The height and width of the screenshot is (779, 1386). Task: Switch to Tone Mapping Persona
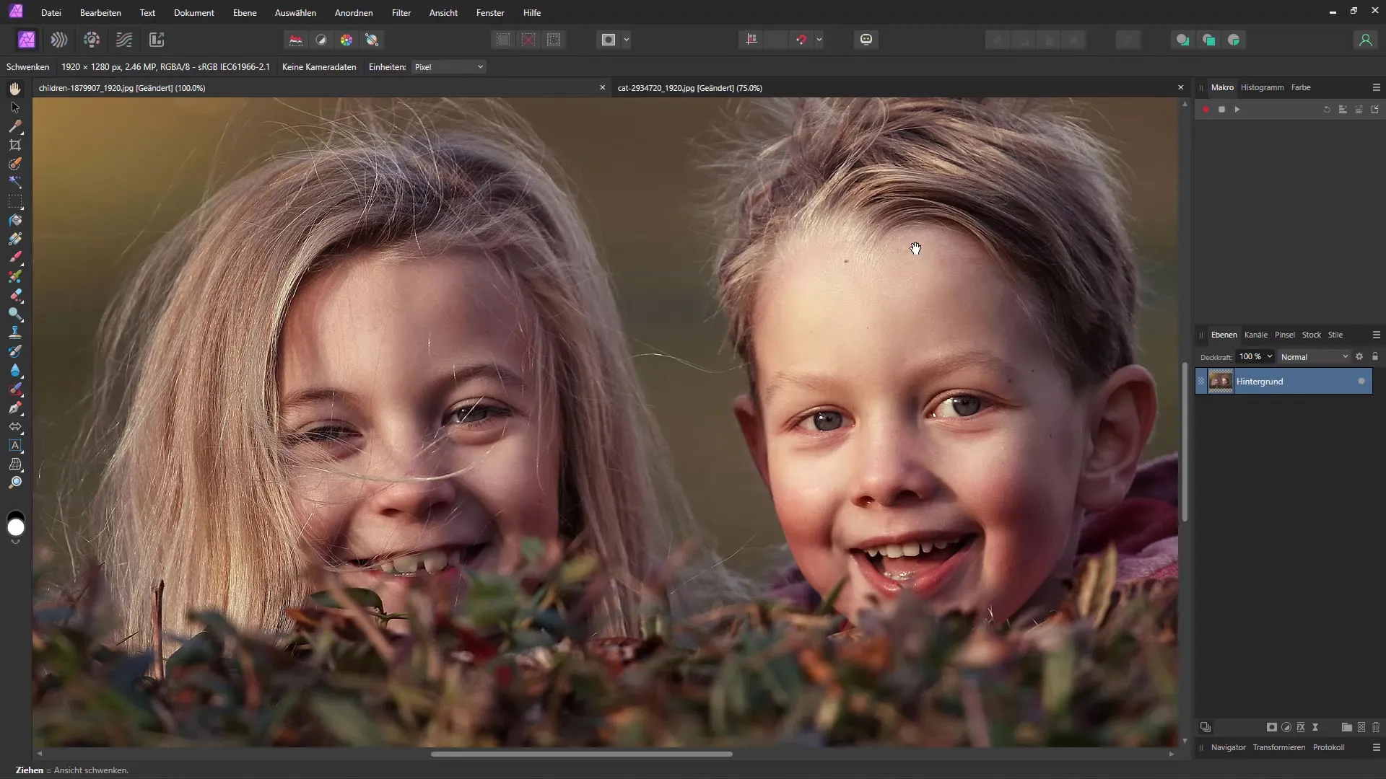(x=124, y=40)
